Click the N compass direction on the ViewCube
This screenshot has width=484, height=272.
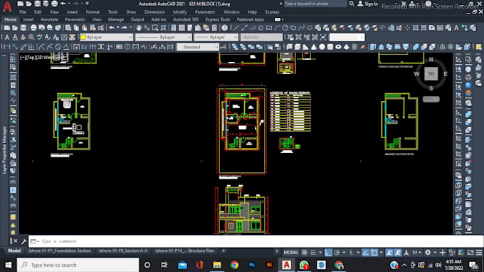pos(431,59)
